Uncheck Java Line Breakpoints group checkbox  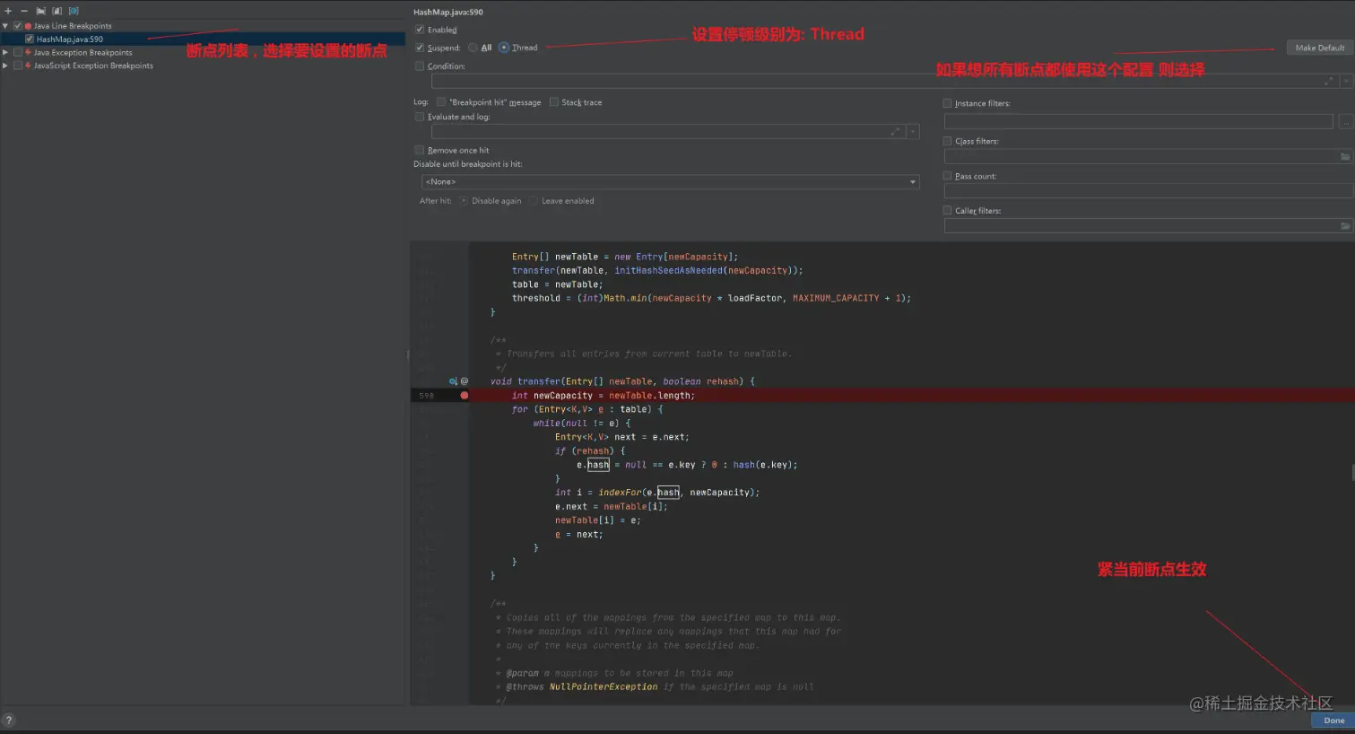[17, 26]
